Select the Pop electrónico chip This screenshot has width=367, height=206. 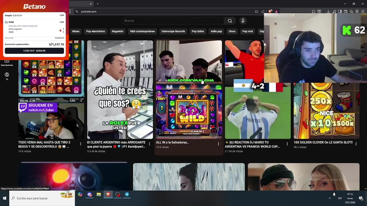pos(95,31)
